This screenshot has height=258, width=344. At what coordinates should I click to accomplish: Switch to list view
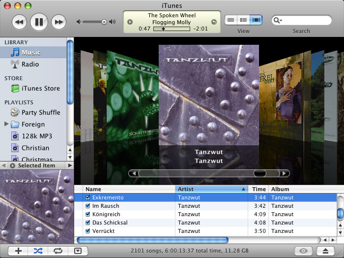pyautogui.click(x=230, y=20)
